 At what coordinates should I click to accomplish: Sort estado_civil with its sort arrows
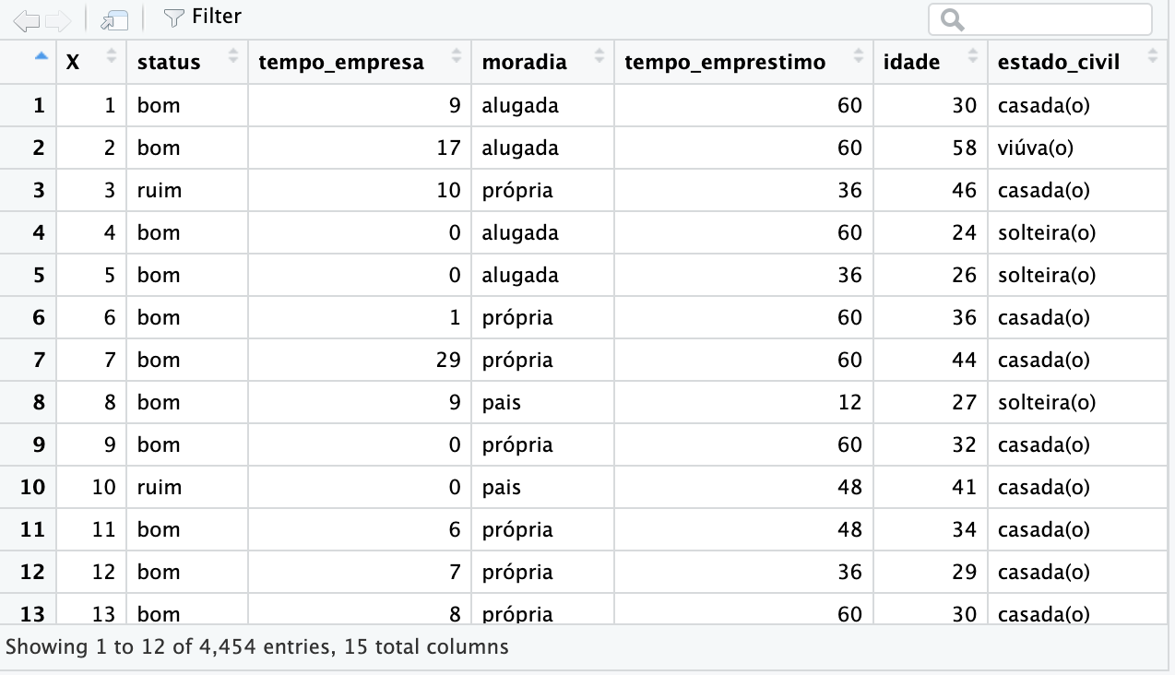point(1152,57)
